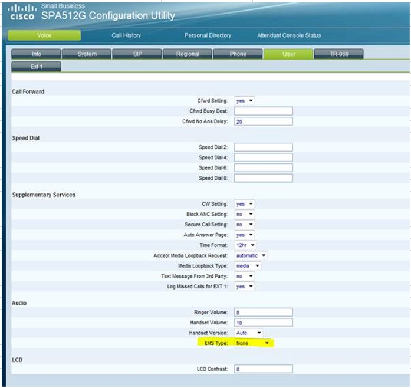The height and width of the screenshot is (388, 411).
Task: Open the SIP settings tab
Action: click(137, 54)
